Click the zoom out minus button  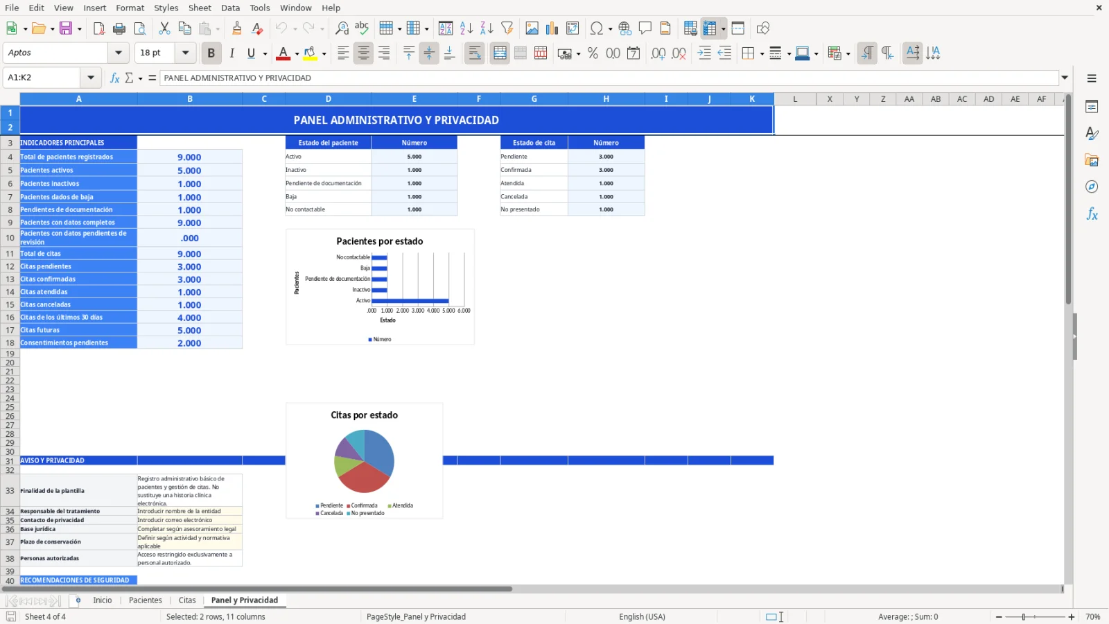point(999,617)
